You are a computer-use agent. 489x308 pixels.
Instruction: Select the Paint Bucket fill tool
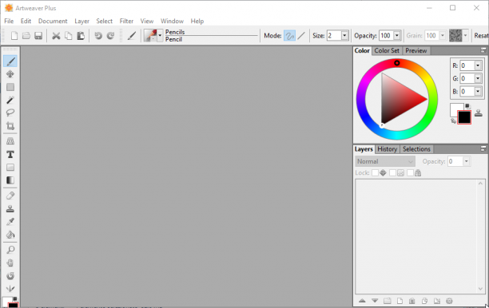(10, 235)
